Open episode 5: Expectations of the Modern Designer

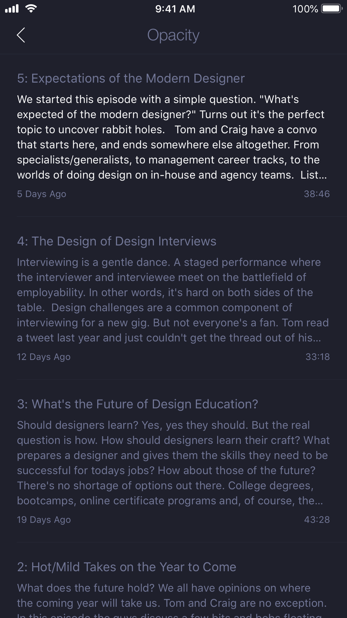(x=131, y=79)
